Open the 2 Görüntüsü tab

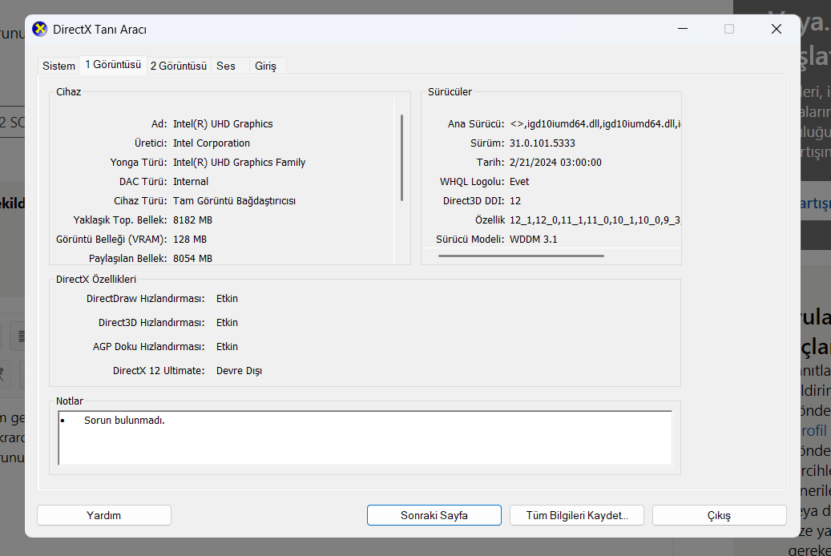(179, 66)
